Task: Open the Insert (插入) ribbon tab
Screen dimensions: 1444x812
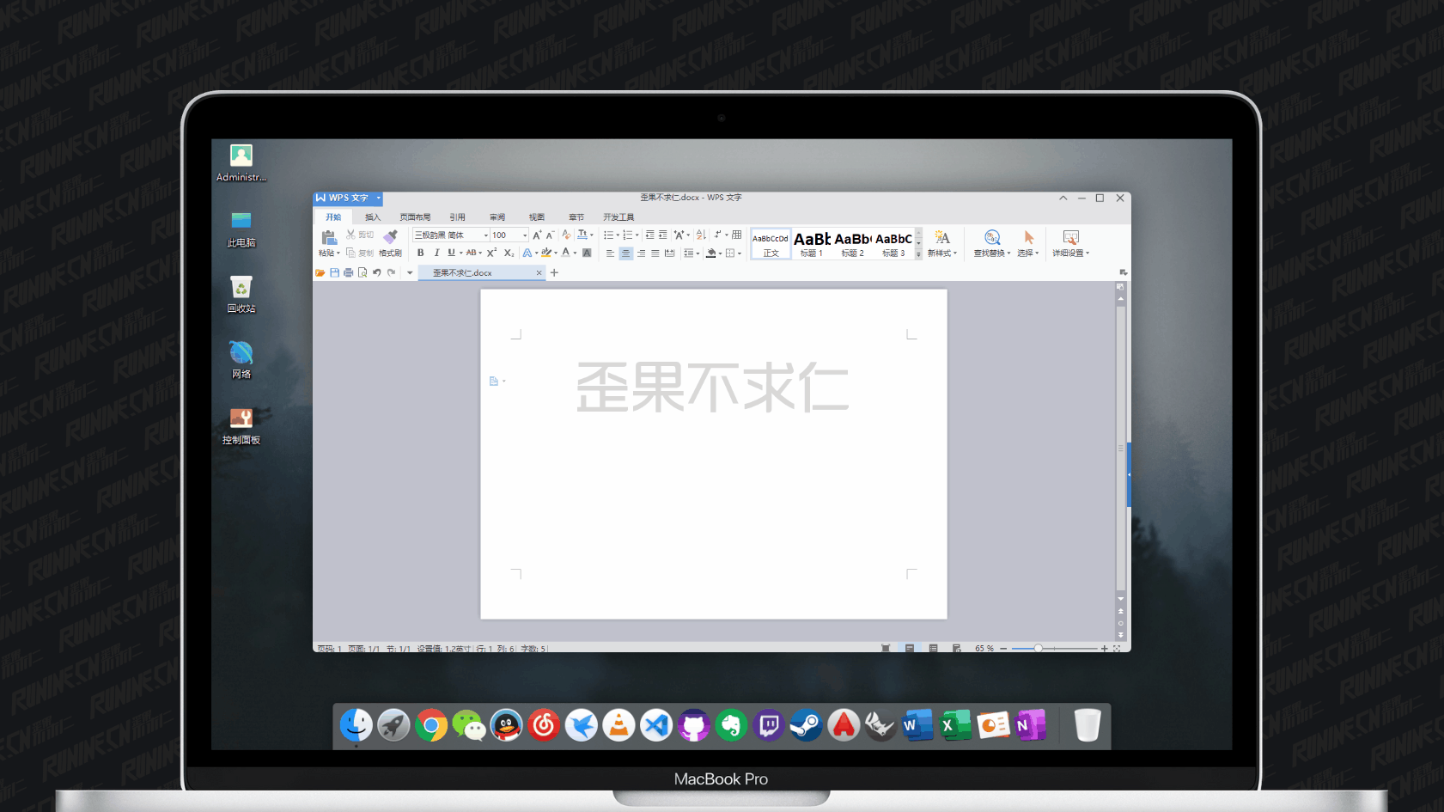Action: coord(372,217)
